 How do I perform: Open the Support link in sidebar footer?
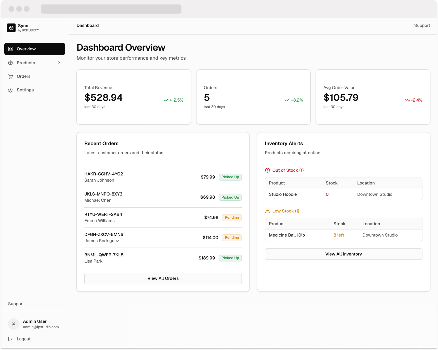click(x=16, y=304)
